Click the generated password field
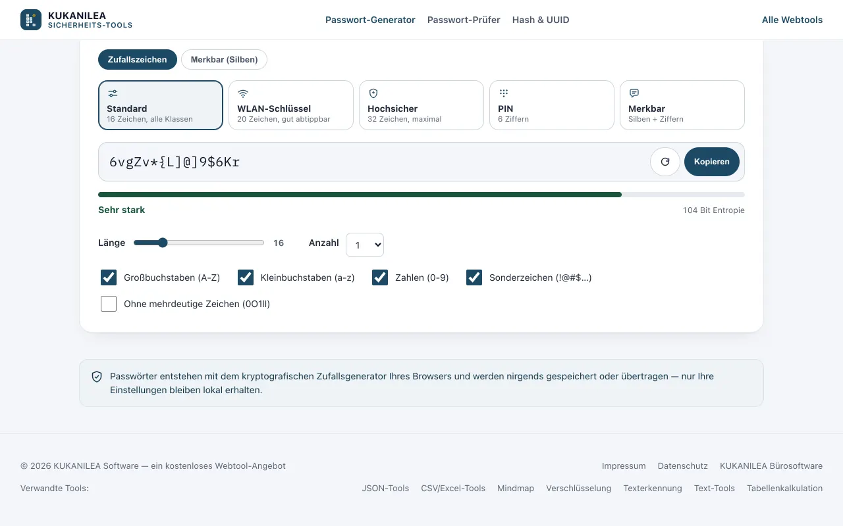This screenshot has width=843, height=526. 421,162
